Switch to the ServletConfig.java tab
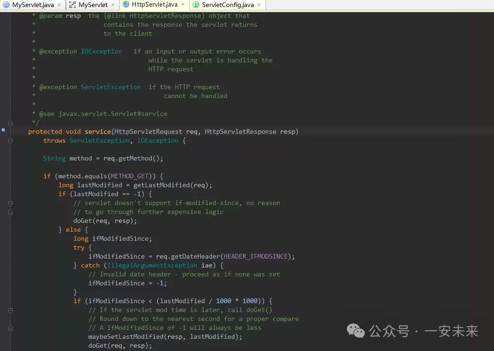494x351 pixels. pos(227,5)
